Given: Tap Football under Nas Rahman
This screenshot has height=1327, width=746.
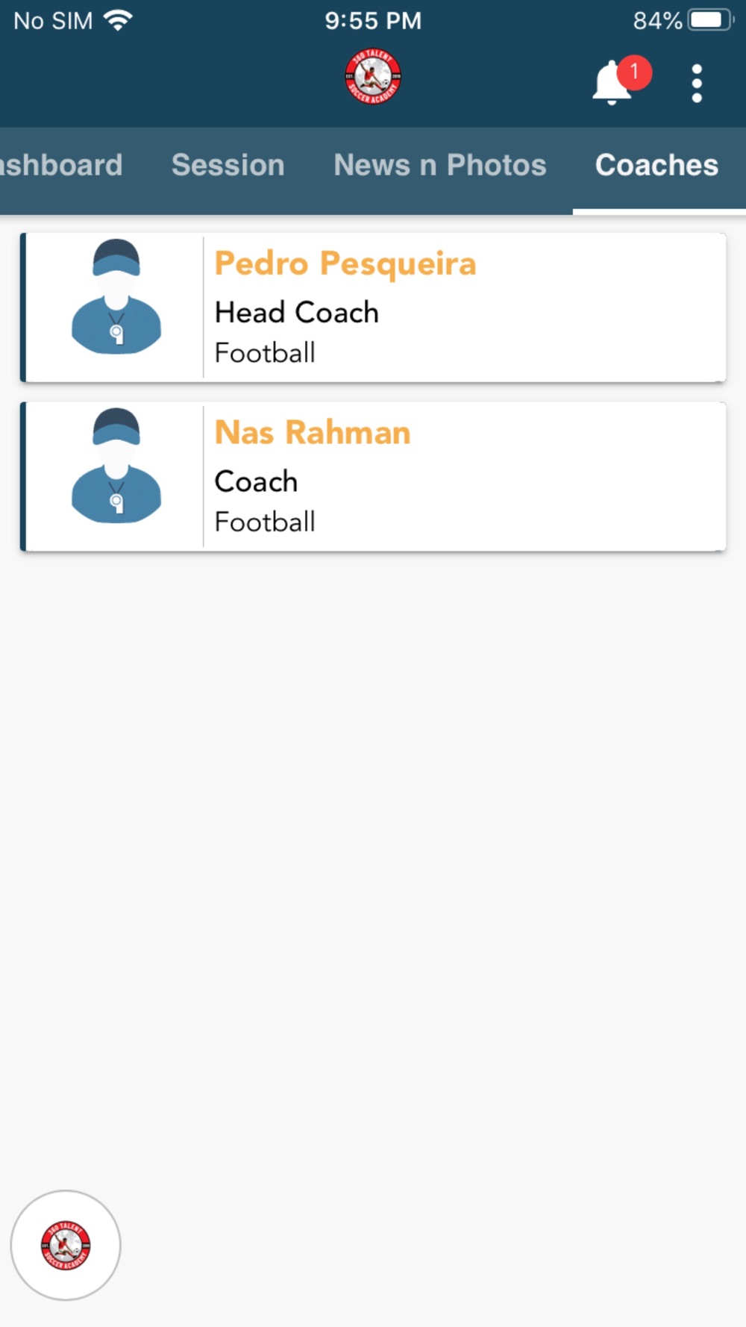Looking at the screenshot, I should pos(265,522).
